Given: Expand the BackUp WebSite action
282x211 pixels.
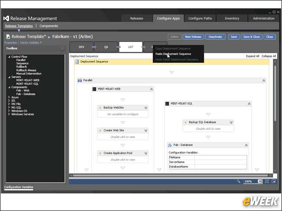Looking at the screenshot, I should (x=146, y=108).
